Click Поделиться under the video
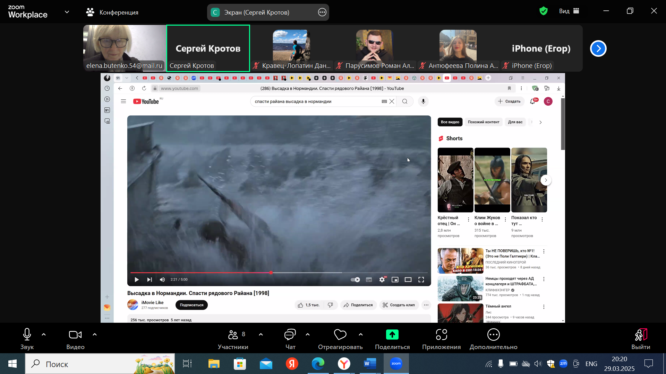This screenshot has width=666, height=374. 358,305
